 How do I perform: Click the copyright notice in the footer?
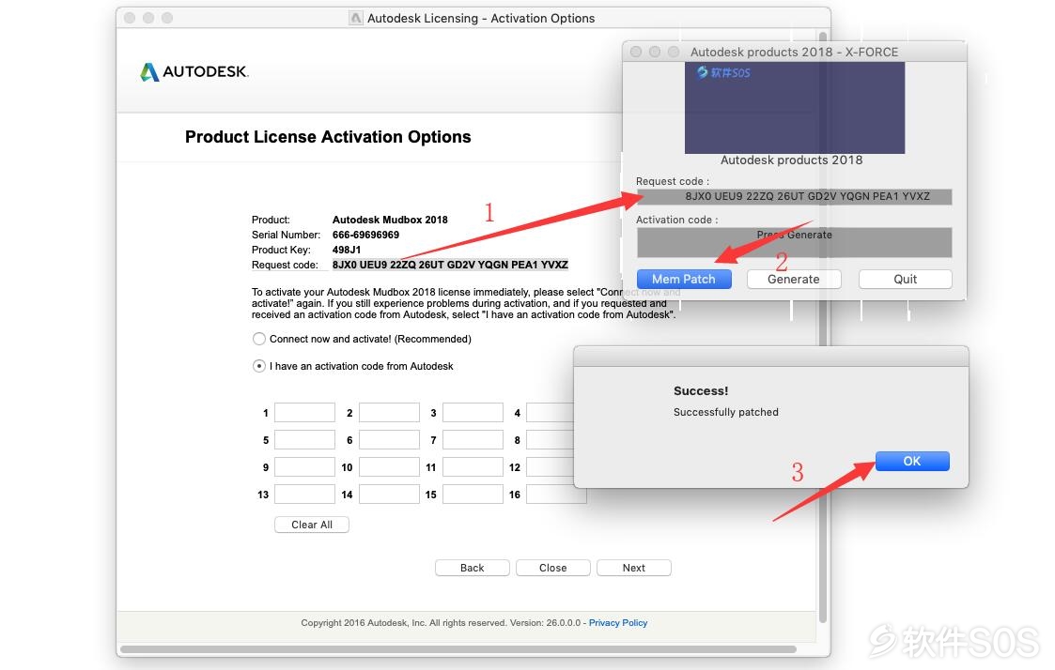click(x=441, y=623)
